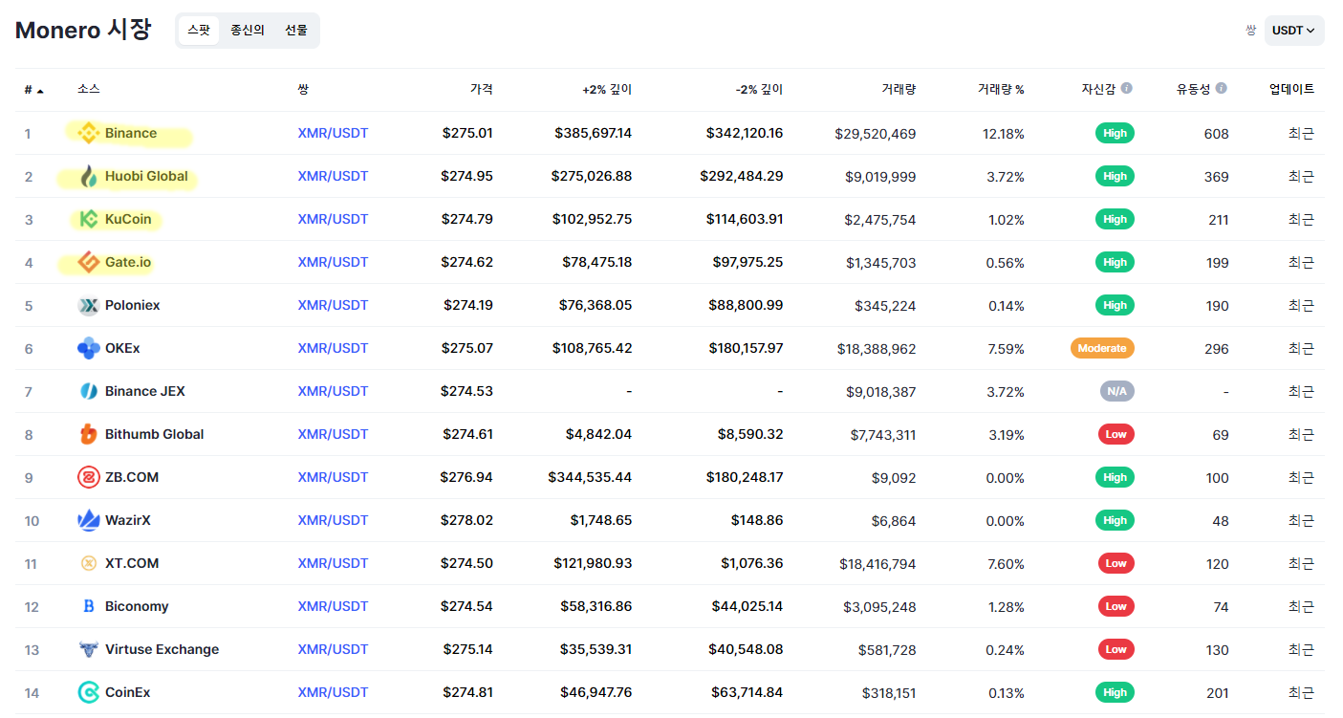Click the liquidity score 608
This screenshot has height=718, width=1343.
(1217, 134)
